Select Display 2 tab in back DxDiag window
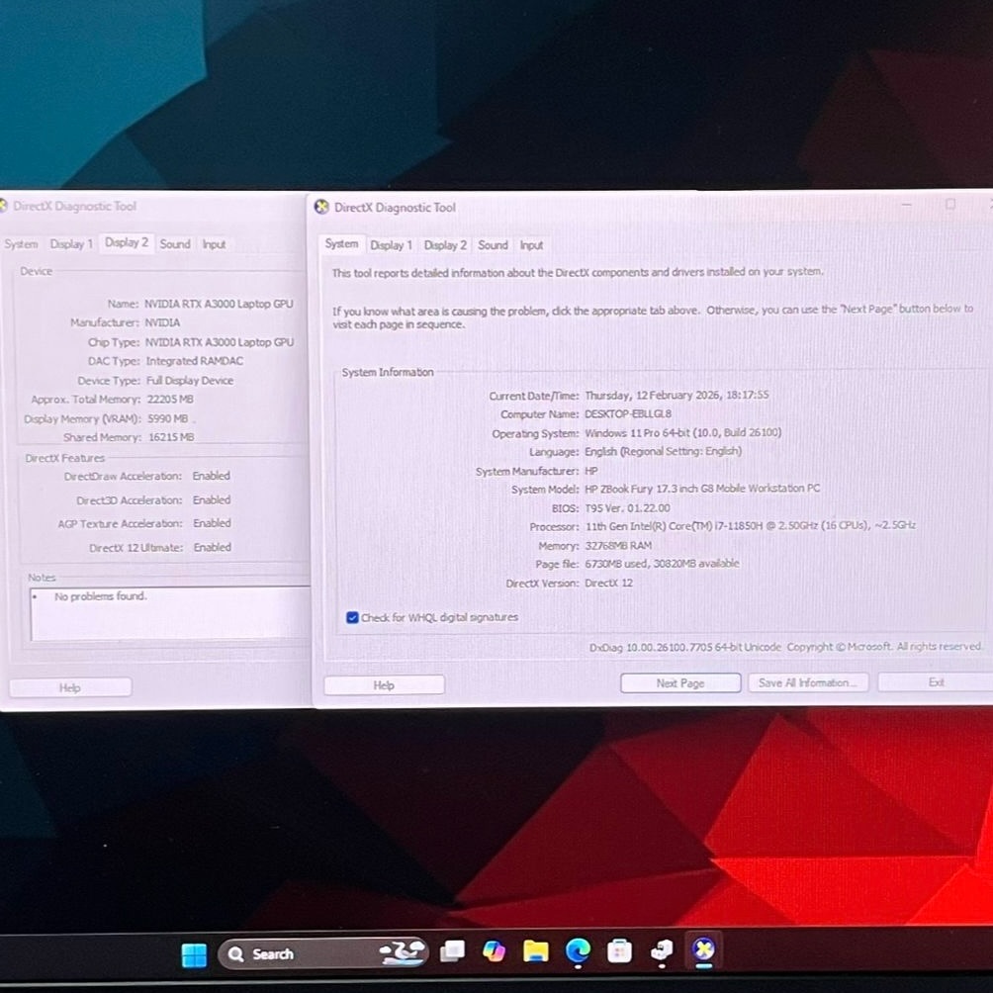The height and width of the screenshot is (993, 993). [126, 242]
